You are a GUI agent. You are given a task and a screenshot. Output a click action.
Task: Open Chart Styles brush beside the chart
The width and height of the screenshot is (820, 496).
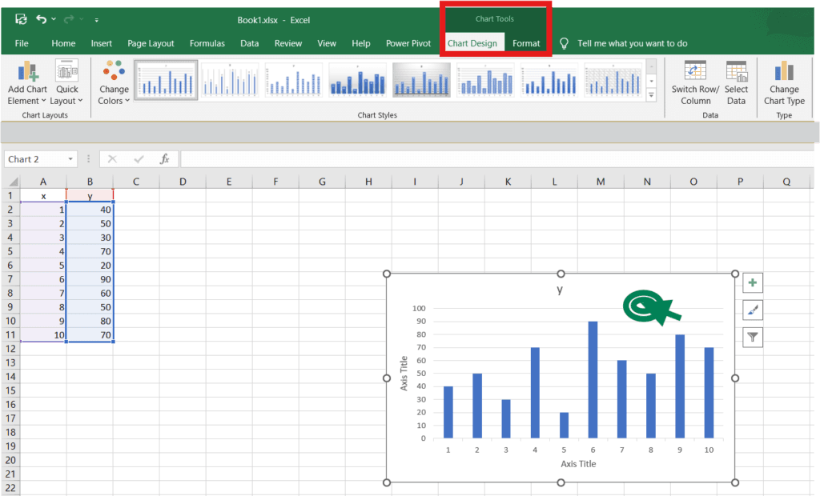[x=752, y=310]
